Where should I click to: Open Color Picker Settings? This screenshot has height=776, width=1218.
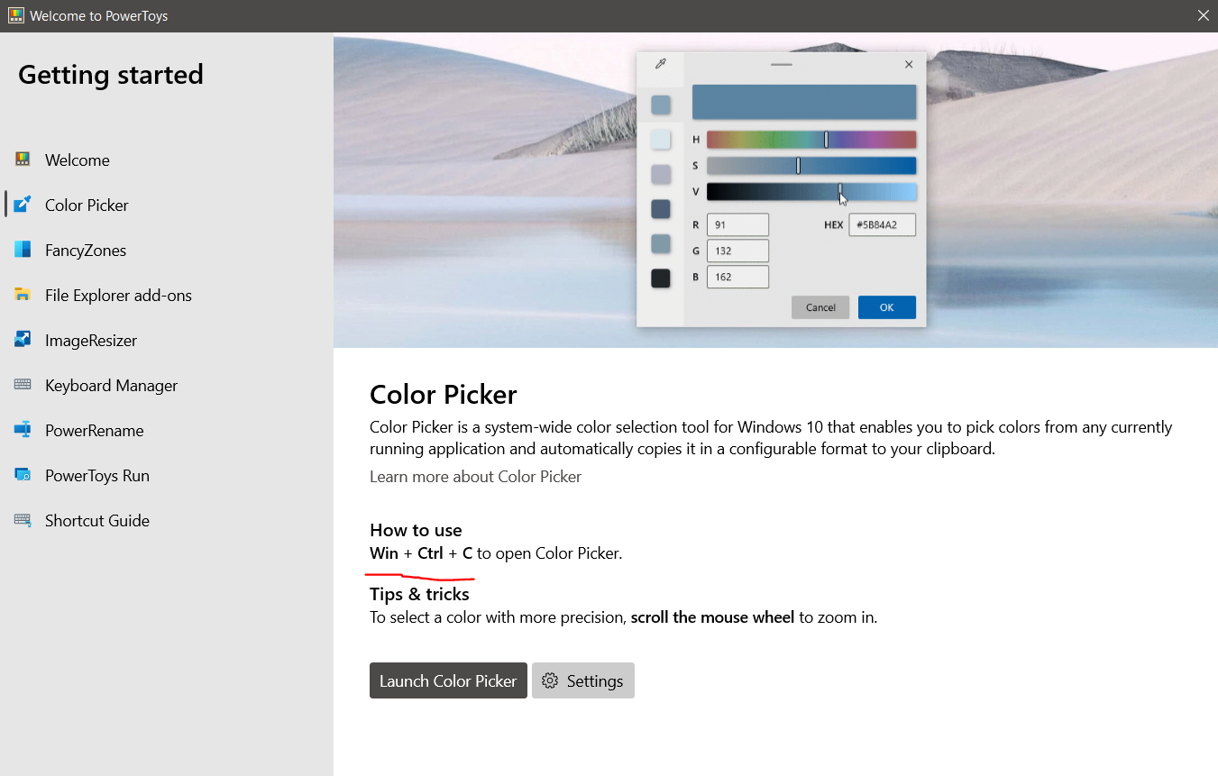[x=582, y=680]
